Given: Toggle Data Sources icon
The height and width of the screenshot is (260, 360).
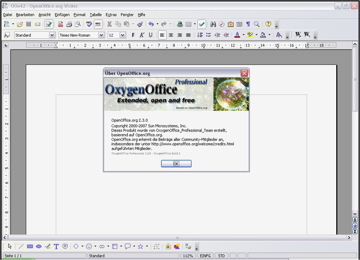Looking at the screenshot, I should click(239, 24).
